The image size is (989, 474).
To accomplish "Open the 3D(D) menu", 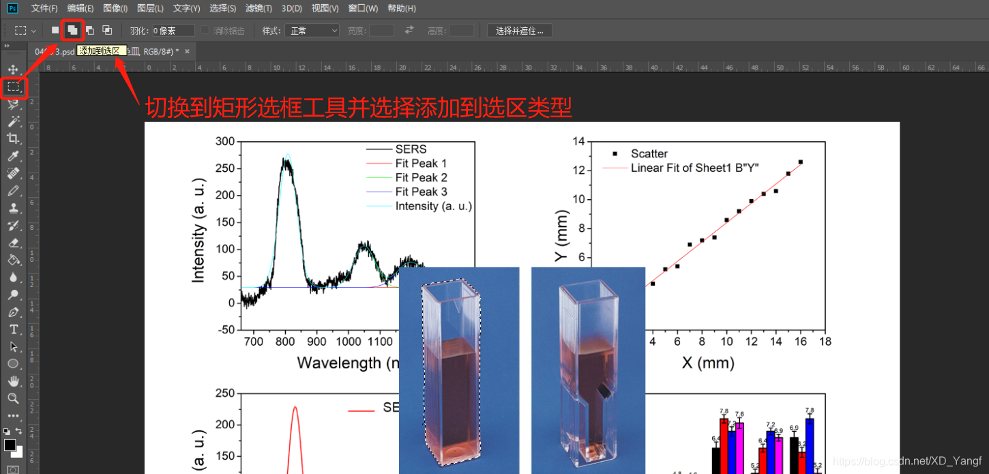I will click(291, 8).
